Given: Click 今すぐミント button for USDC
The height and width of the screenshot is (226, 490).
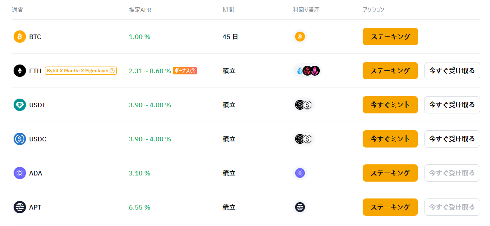Looking at the screenshot, I should pos(390,139).
